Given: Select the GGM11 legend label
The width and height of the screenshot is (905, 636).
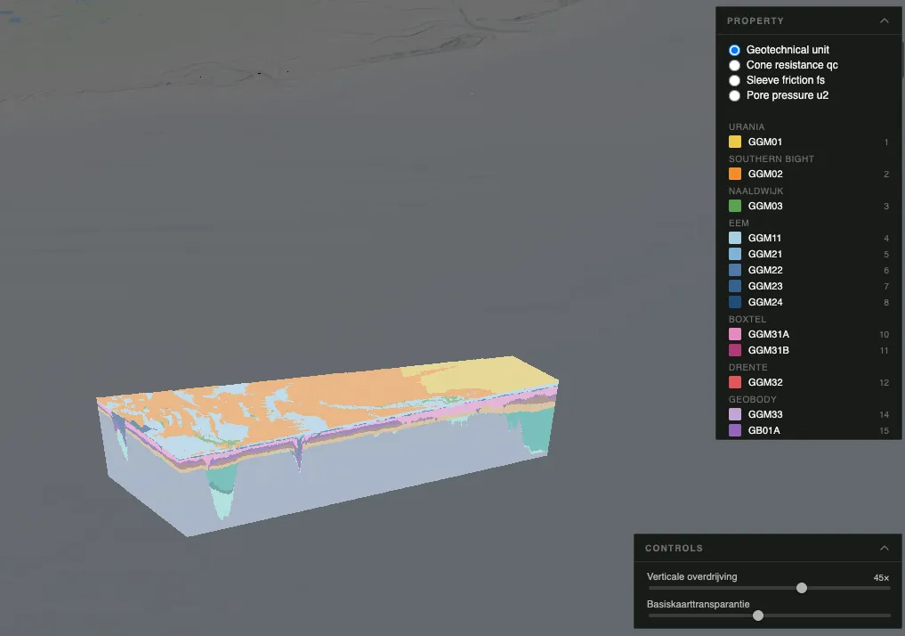Looking at the screenshot, I should [x=764, y=238].
